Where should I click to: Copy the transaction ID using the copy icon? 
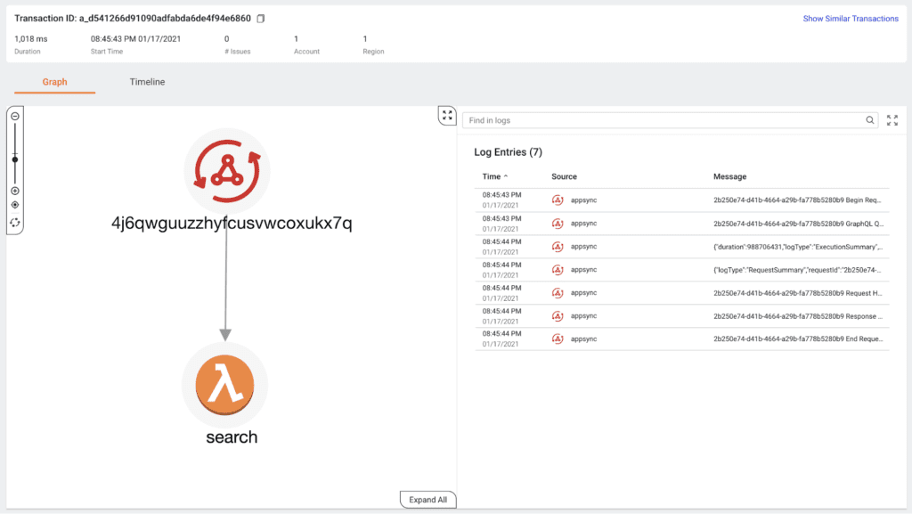258,17
